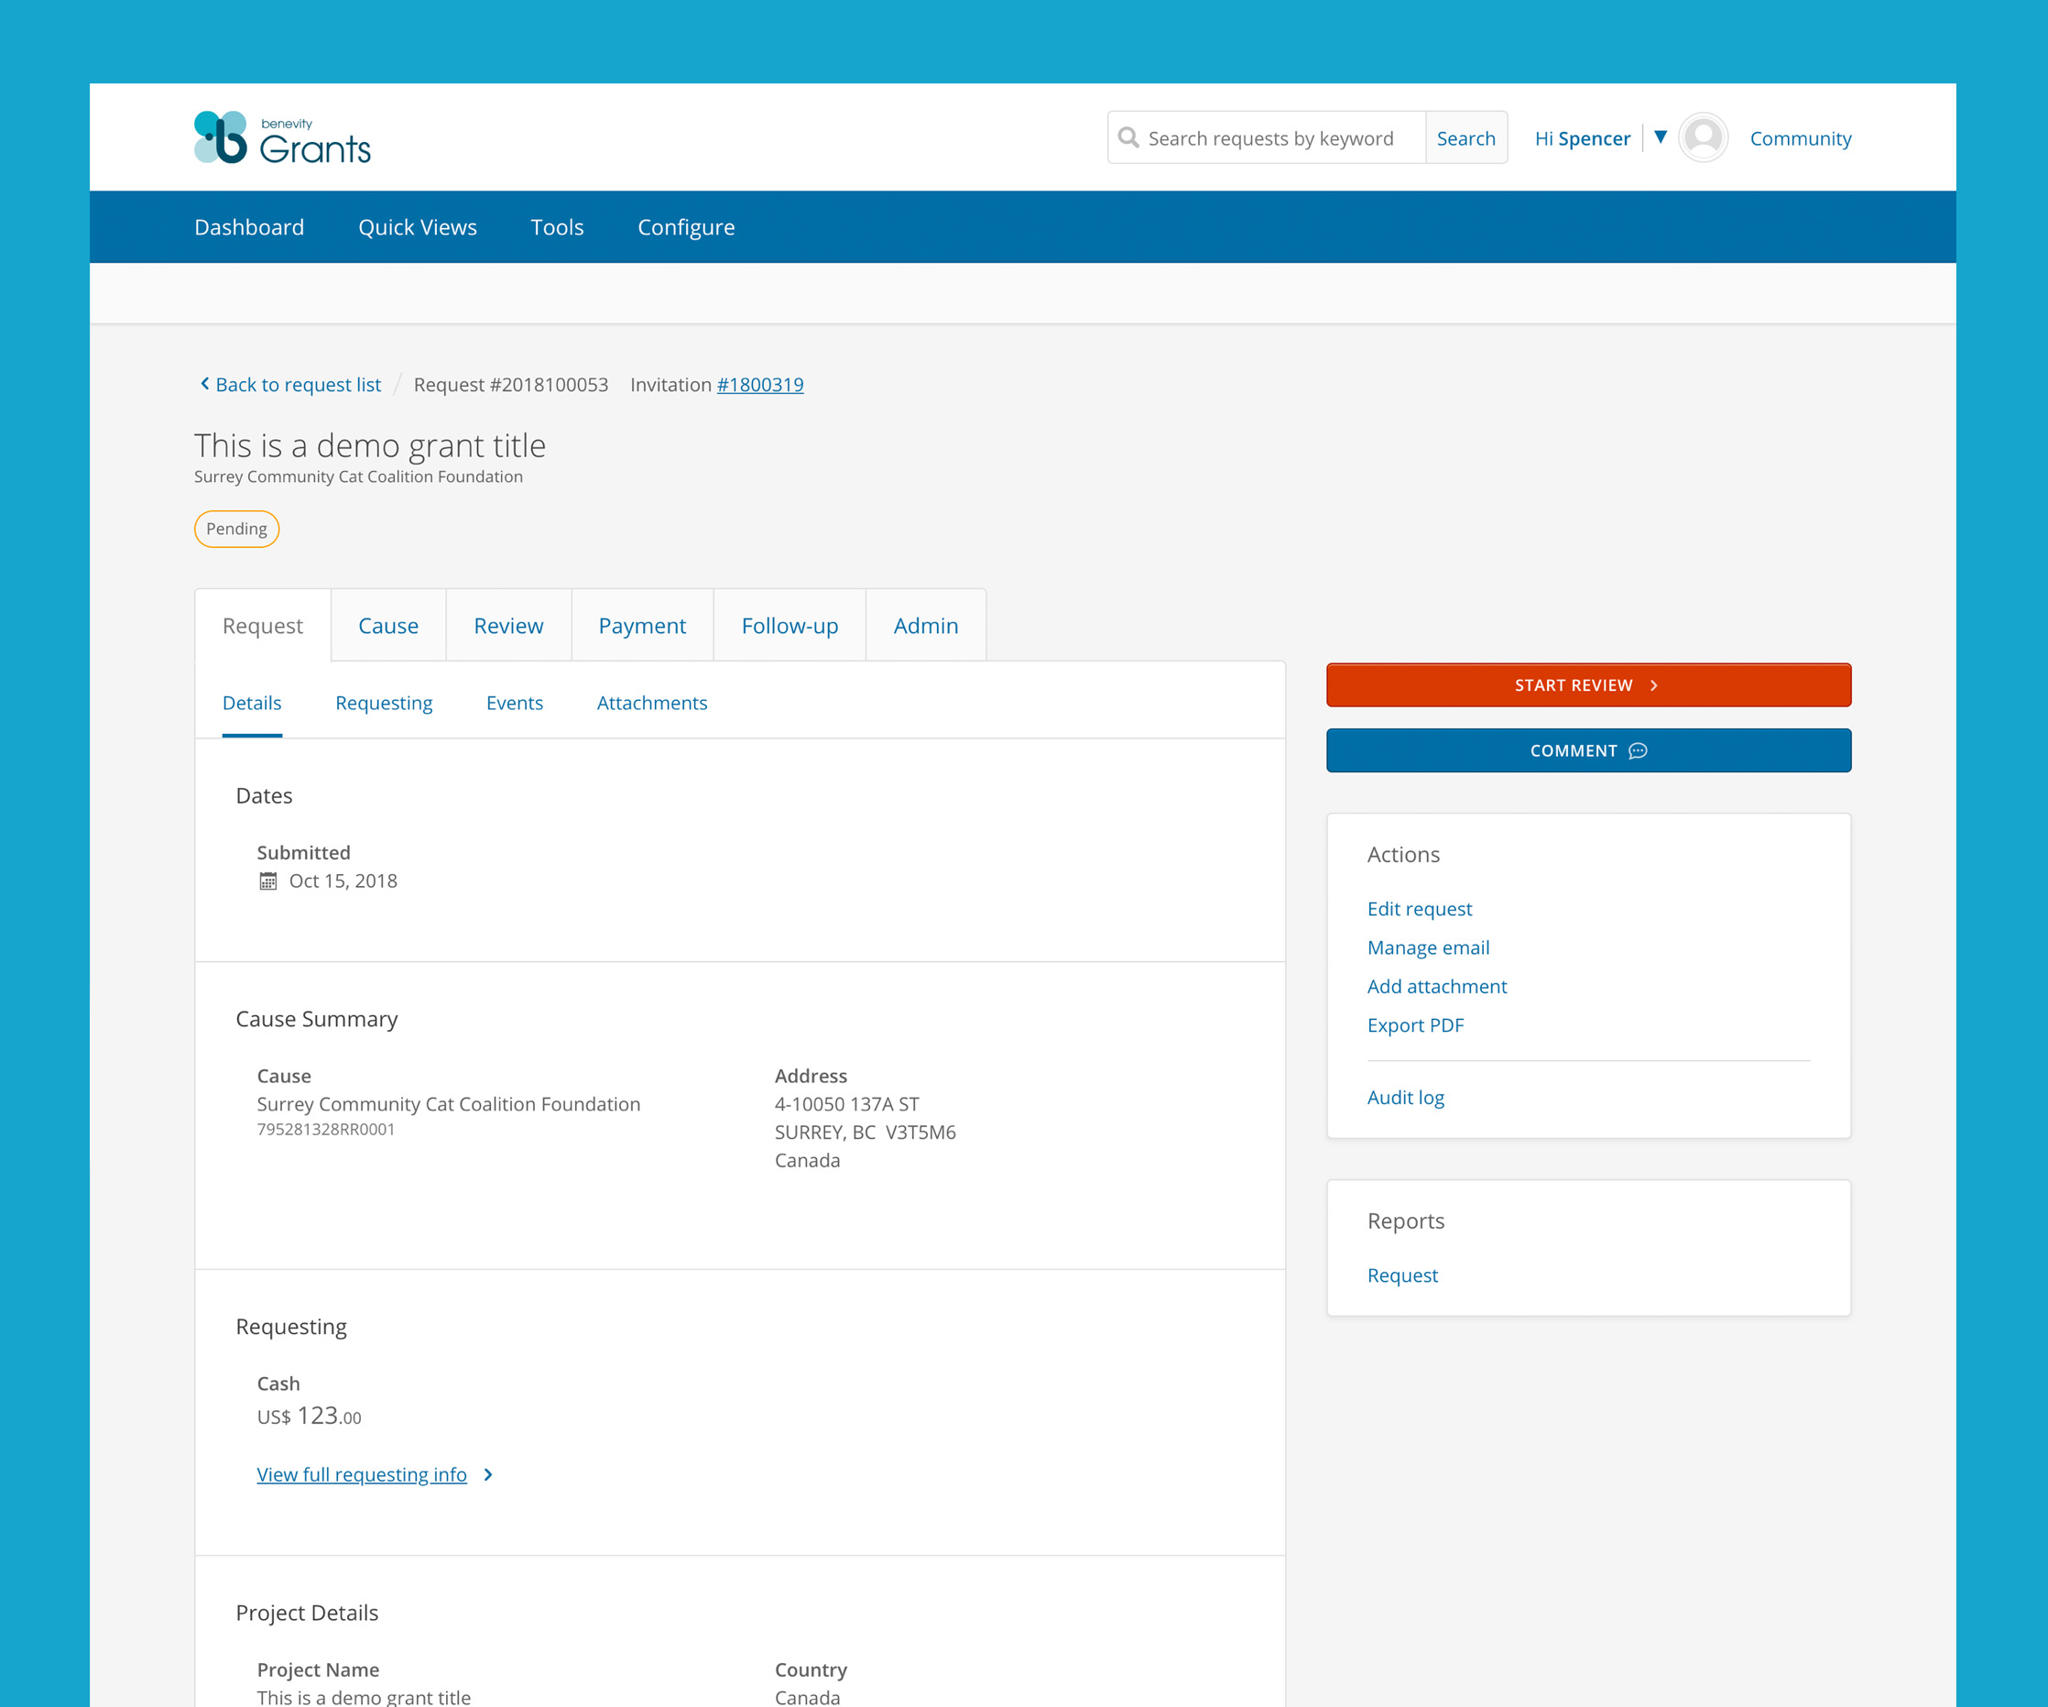Screen dimensions: 2048x1707
Task: Open the Audit log
Action: (x=1405, y=1097)
